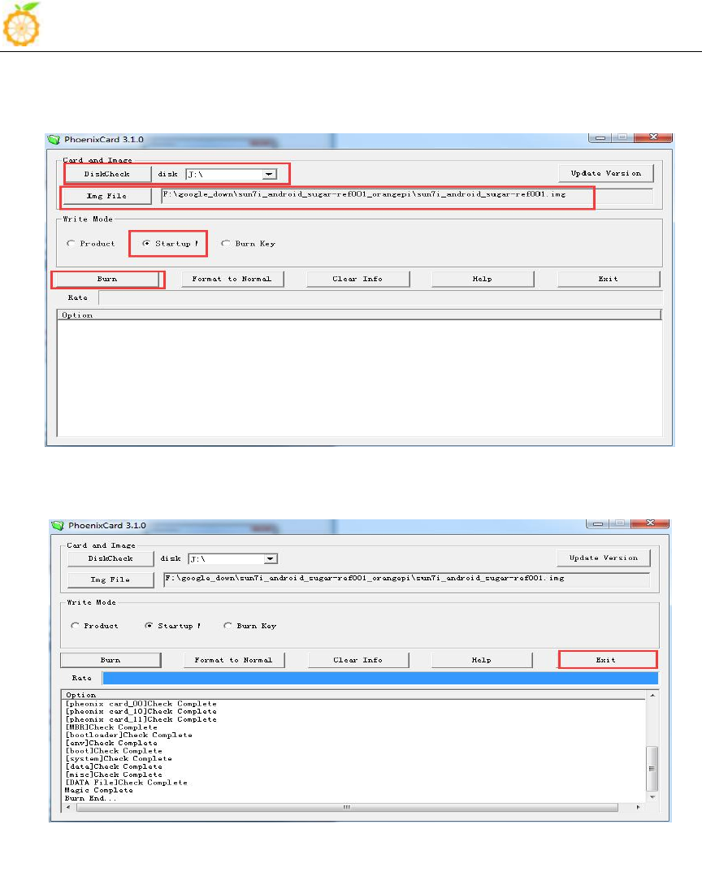702x894 pixels.
Task: Select log line '[misc]Check Complete'
Action: pyautogui.click(x=114, y=775)
